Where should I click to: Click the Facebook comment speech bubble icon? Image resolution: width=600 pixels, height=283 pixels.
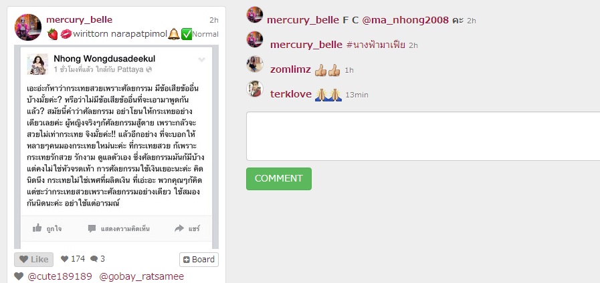(92, 229)
